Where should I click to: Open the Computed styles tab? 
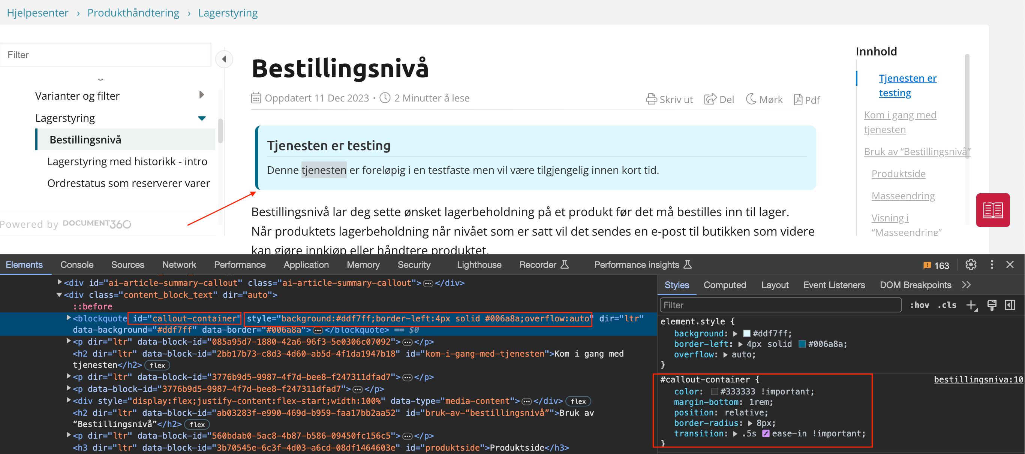point(725,285)
